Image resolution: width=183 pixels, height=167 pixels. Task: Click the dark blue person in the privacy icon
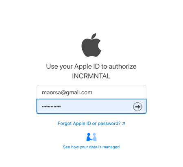click(89, 137)
